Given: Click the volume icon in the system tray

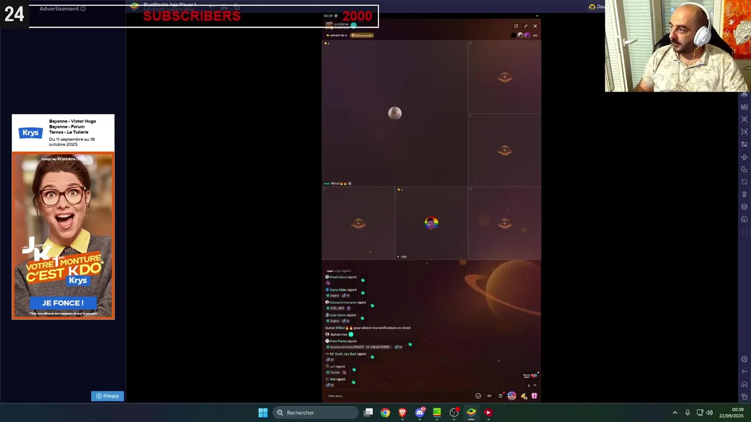Looking at the screenshot, I should (709, 413).
